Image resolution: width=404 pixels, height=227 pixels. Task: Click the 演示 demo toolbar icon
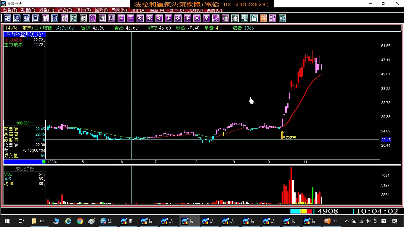click(x=282, y=18)
